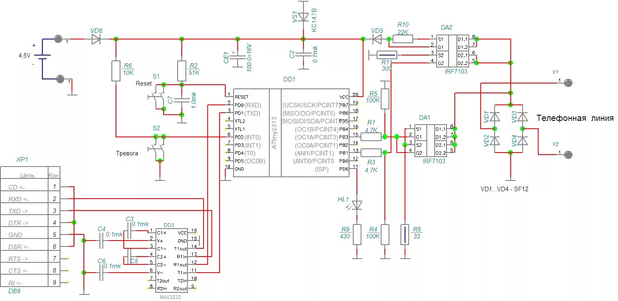Click the 100.0x16V capacitor value

click(x=249, y=58)
